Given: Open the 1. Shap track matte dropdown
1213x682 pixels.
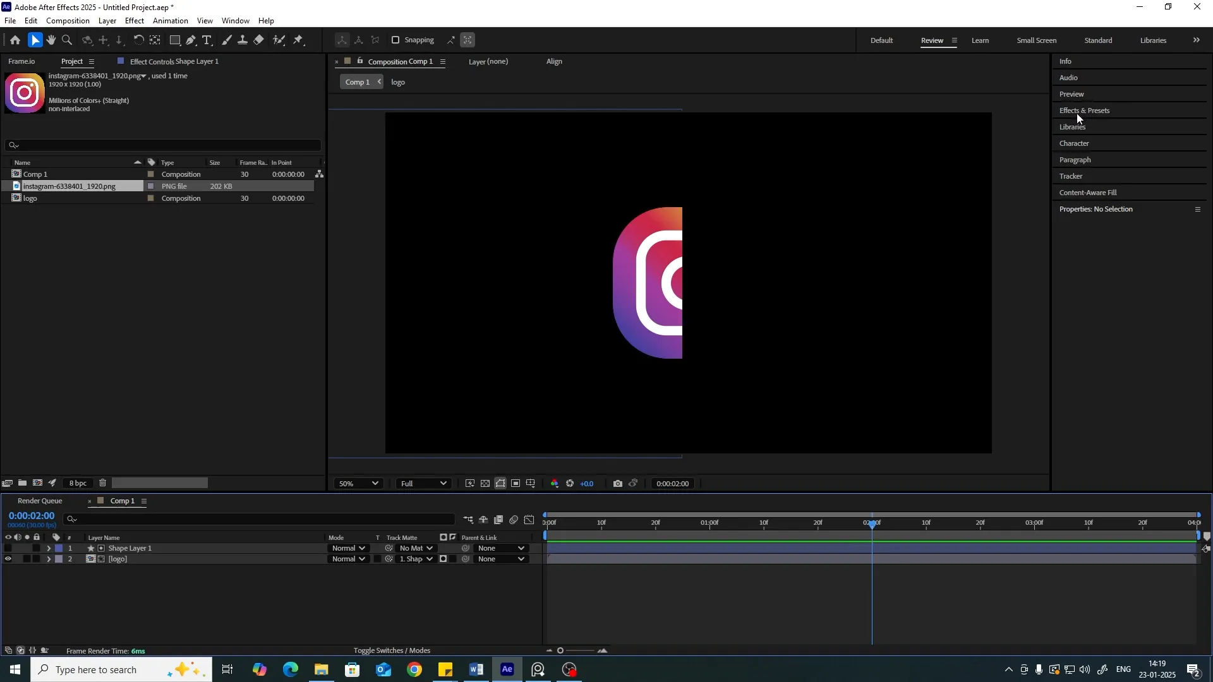Looking at the screenshot, I should pyautogui.click(x=416, y=559).
